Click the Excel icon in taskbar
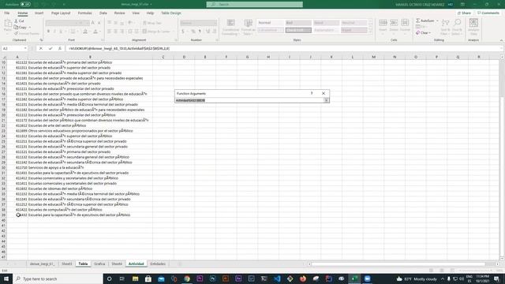The image size is (505, 284). 354,278
